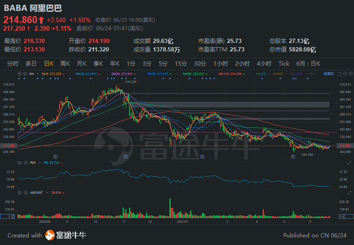Screen dimensions: 354x245
Task: Click the 319.320 high price label
Action: tap(131, 82)
